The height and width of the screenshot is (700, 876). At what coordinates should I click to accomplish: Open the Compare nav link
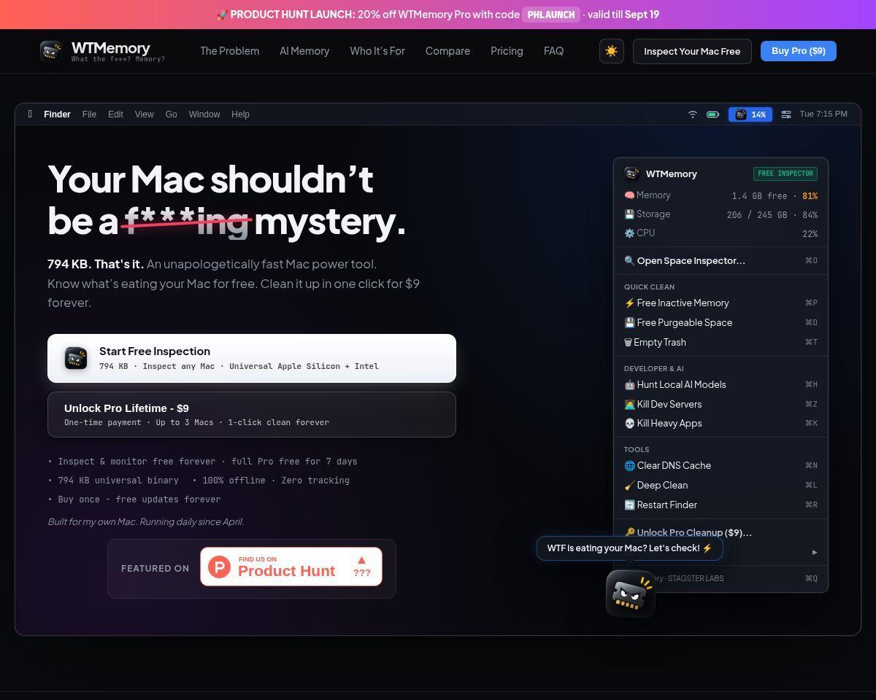point(447,51)
